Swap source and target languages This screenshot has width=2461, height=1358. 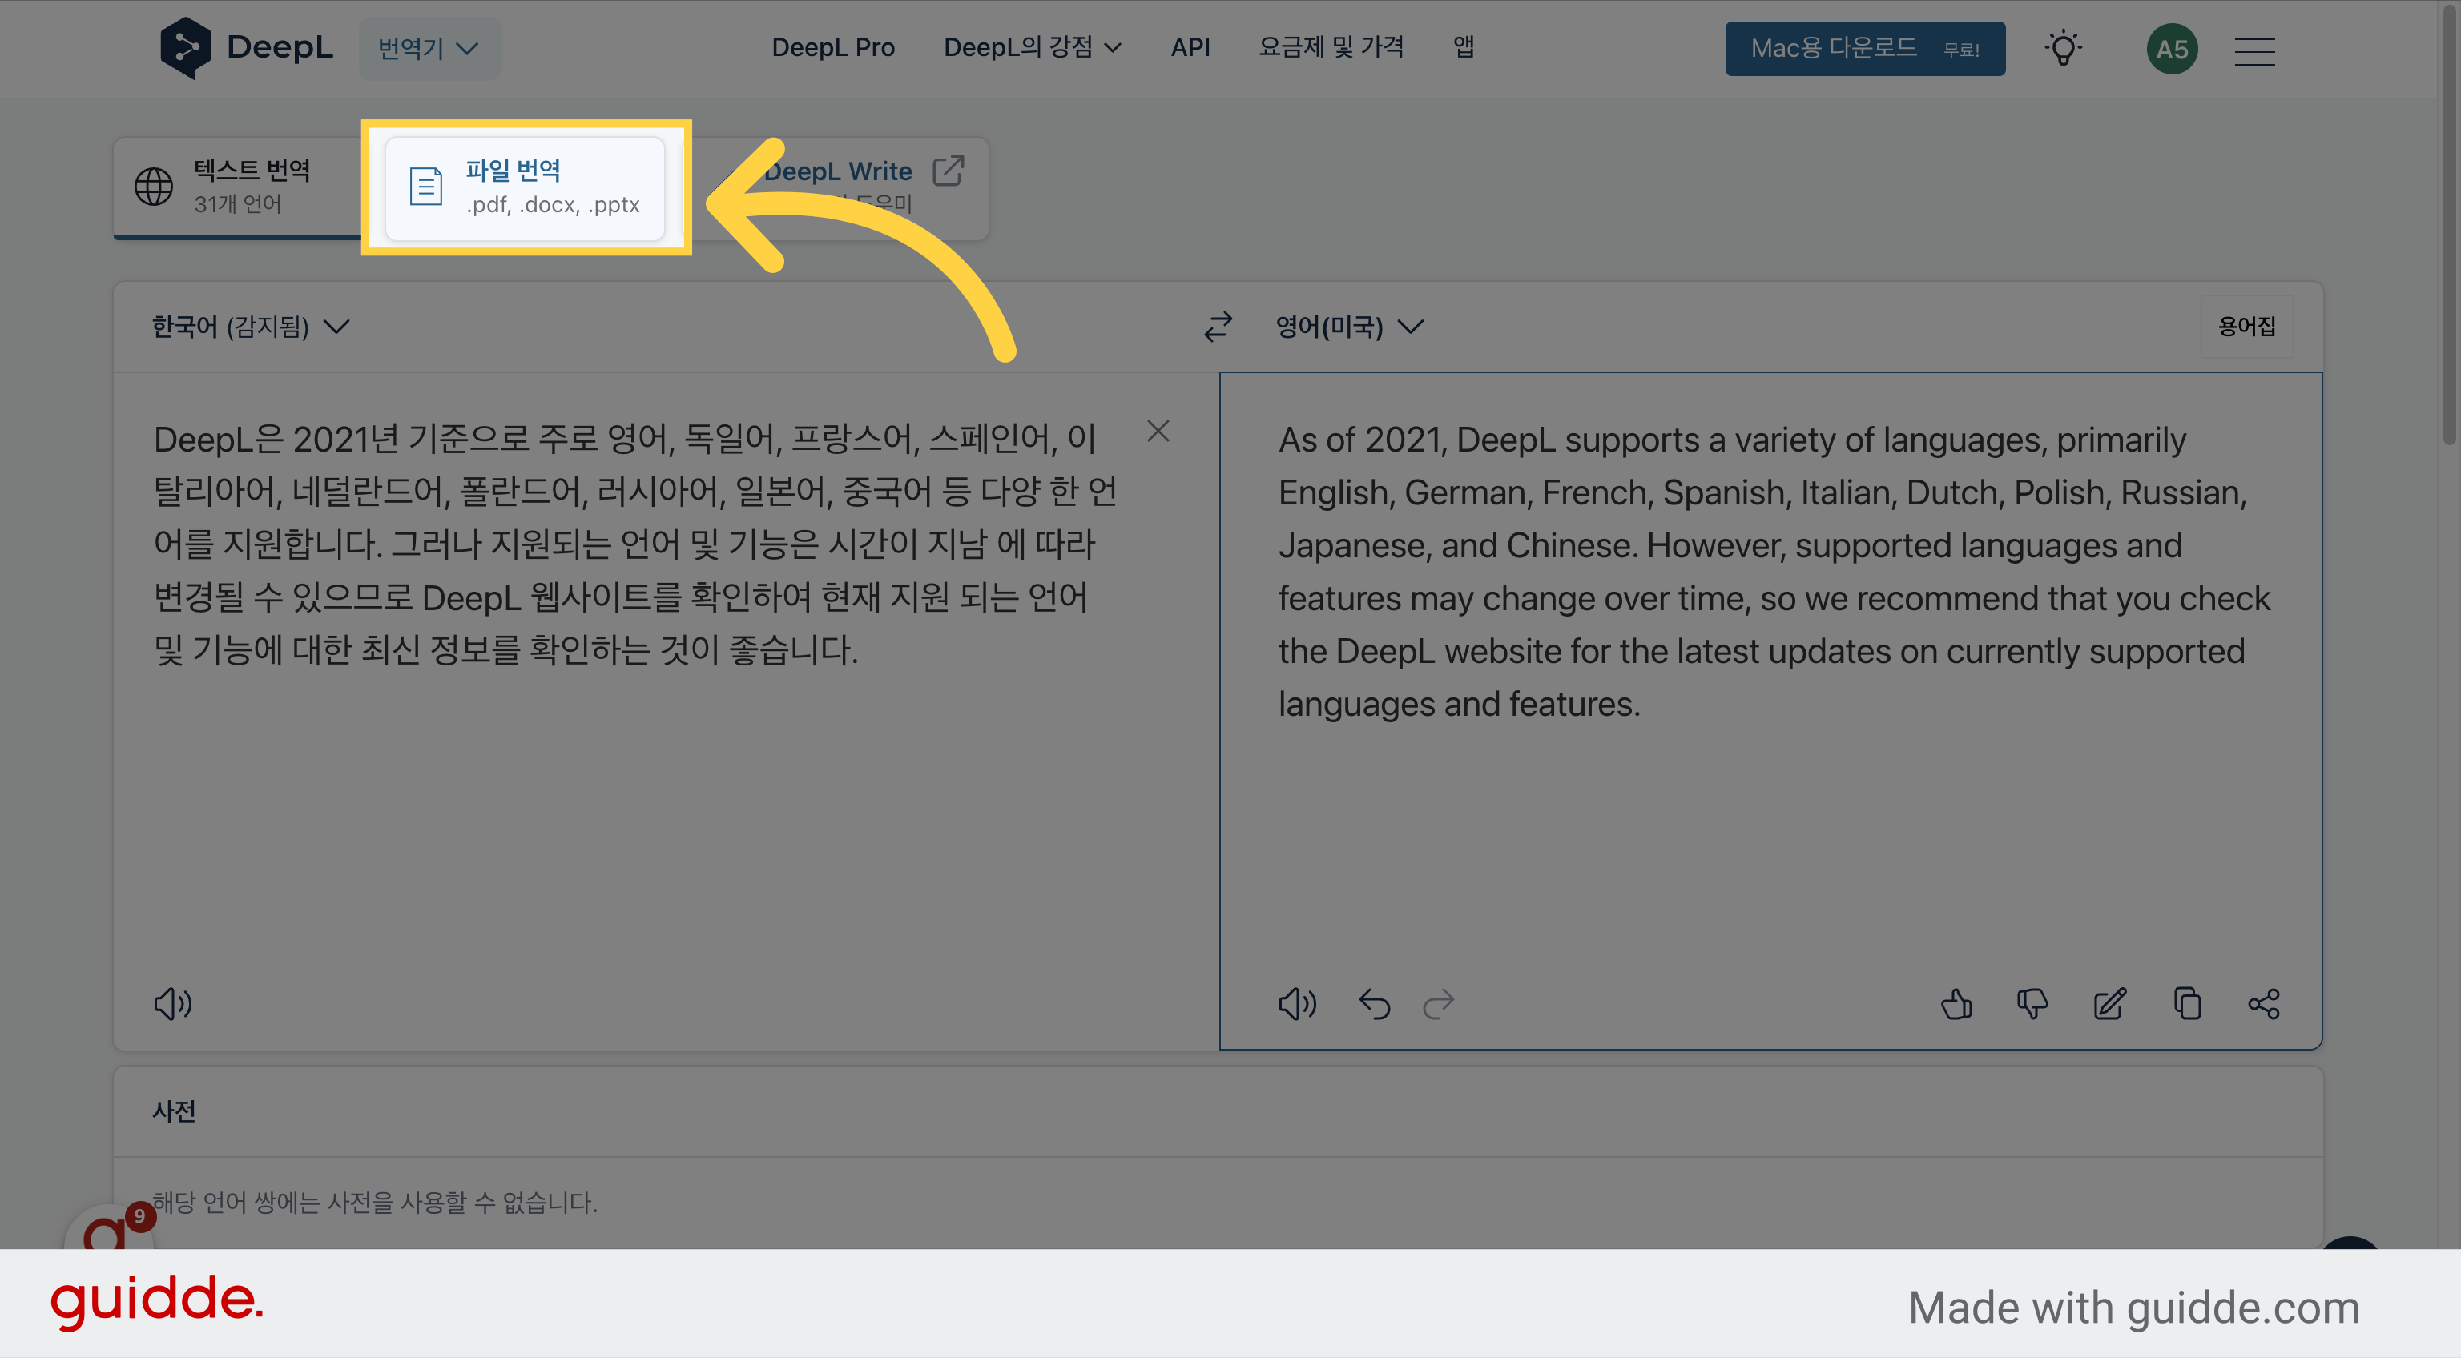1217,327
